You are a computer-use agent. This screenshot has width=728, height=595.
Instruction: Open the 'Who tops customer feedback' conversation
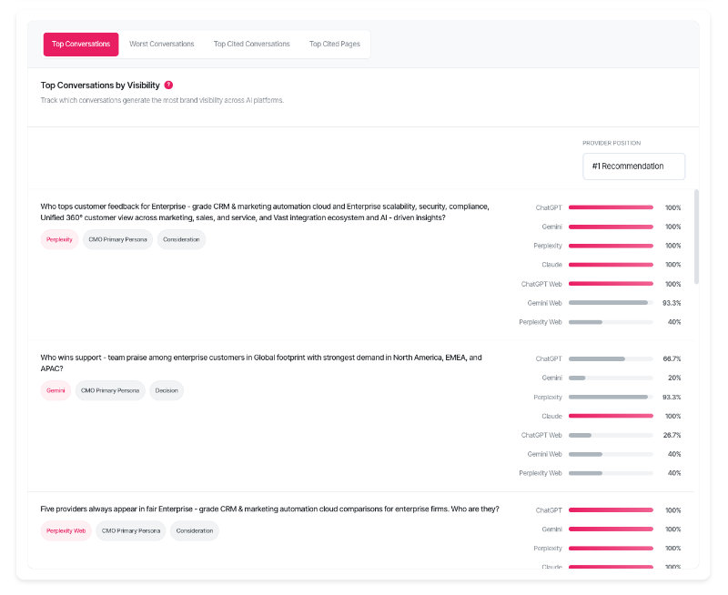pos(265,212)
